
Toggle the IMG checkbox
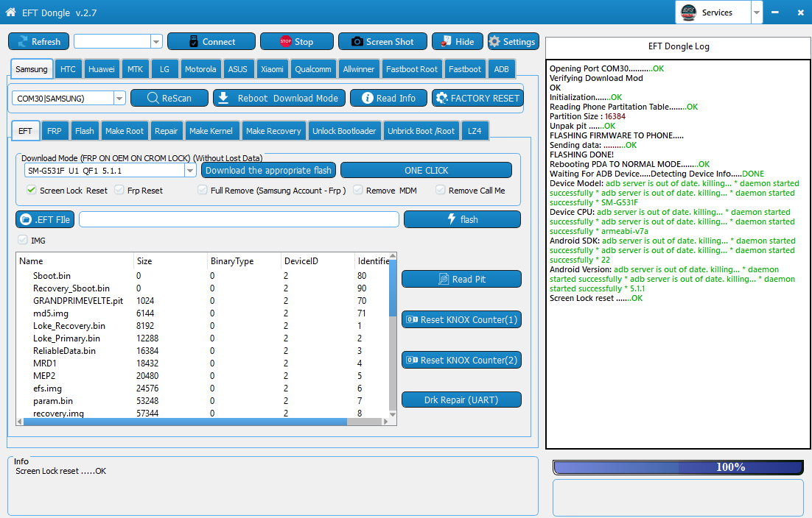coord(22,240)
